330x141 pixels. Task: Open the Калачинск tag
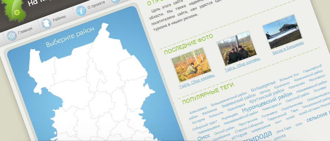282,85
